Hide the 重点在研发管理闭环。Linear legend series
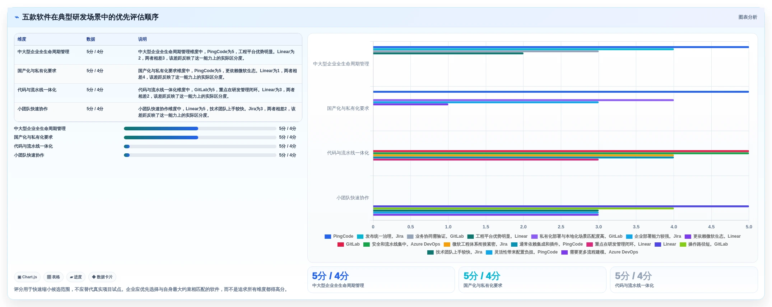The width and height of the screenshot is (772, 307). pos(619,244)
